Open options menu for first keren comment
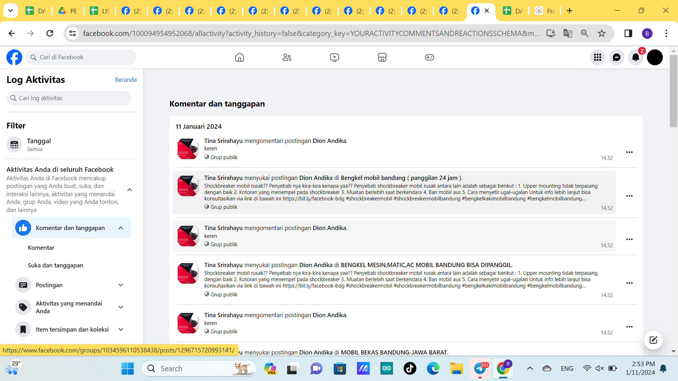 (629, 152)
